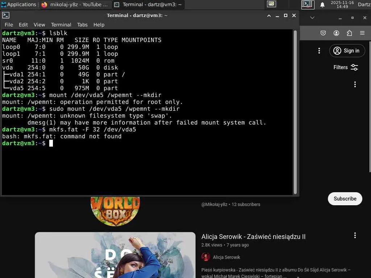Subscribe to the Mikołaj-y8z channel
Viewport: 371px width, 278px height.
345,199
